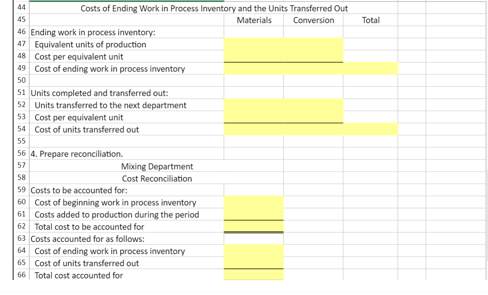Select Materials cell for Equivalent units of production
The height and width of the screenshot is (295, 488).
tap(254, 44)
